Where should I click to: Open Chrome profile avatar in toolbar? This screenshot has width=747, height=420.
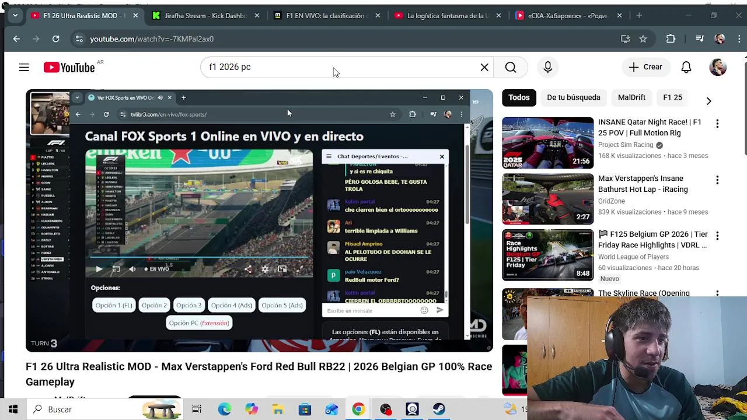[x=720, y=38]
